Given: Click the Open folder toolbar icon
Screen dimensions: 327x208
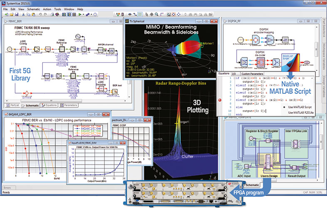Looking at the screenshot, I should pyautogui.click(x=11, y=15).
